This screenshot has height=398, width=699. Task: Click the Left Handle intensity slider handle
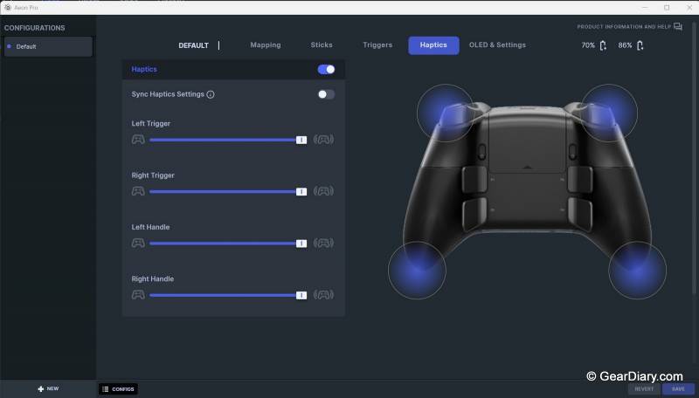(x=301, y=243)
